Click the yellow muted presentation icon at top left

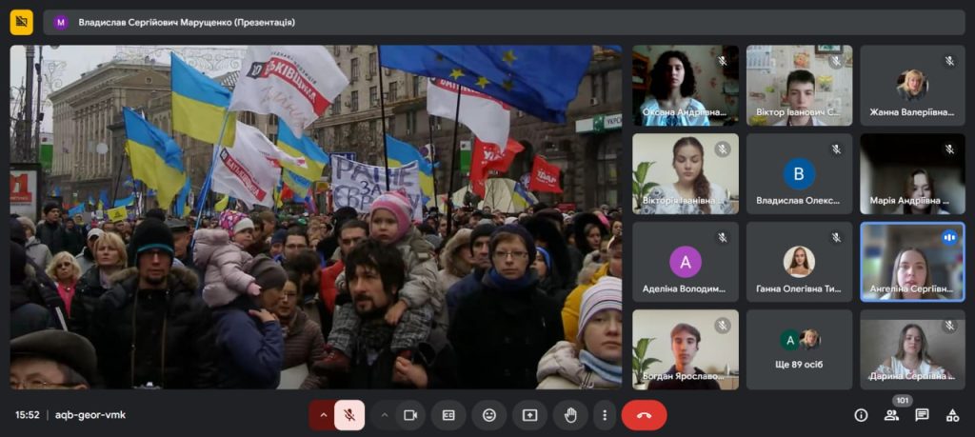click(x=21, y=21)
